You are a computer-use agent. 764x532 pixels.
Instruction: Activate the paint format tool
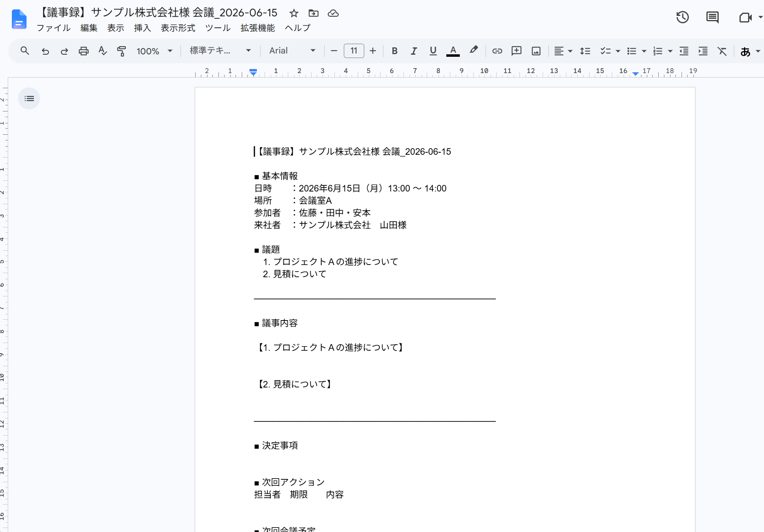(121, 51)
